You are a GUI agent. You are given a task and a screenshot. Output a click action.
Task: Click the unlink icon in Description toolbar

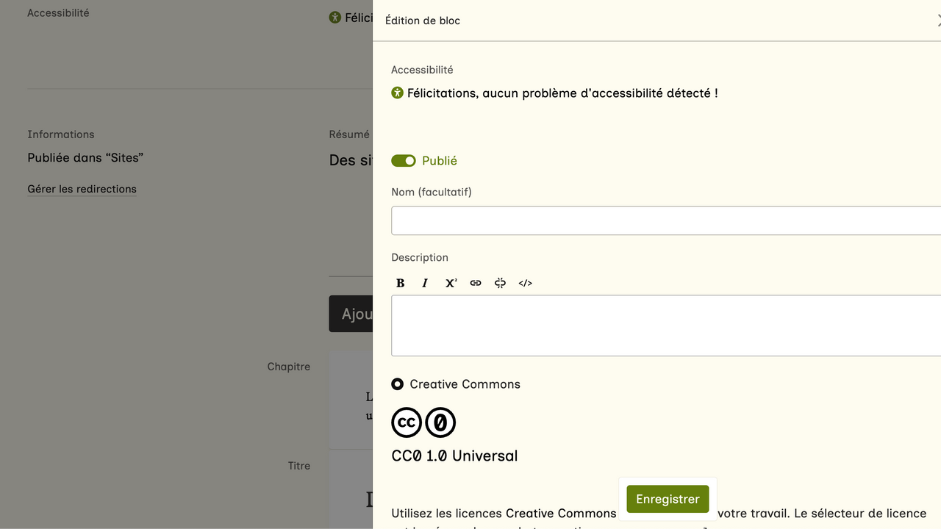(x=500, y=283)
